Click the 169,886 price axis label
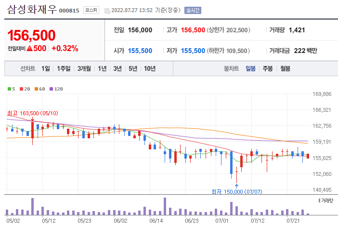The height and width of the screenshot is (226, 338). click(322, 94)
